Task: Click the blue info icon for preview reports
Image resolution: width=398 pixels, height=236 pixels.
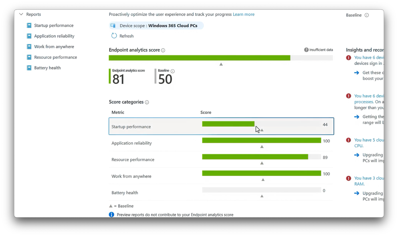Action: 112,215
